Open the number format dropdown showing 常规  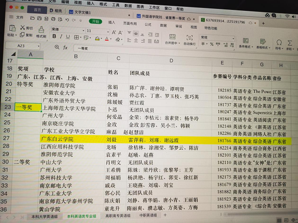217,37
